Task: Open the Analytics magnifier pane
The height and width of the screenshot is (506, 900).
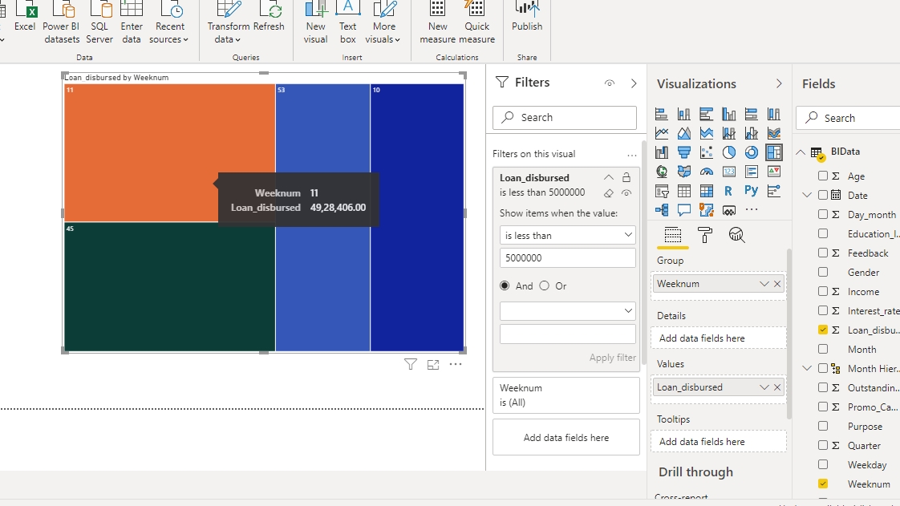Action: tap(736, 235)
